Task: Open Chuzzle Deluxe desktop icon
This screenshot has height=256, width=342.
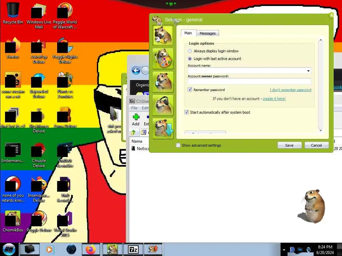Action: 39,155
